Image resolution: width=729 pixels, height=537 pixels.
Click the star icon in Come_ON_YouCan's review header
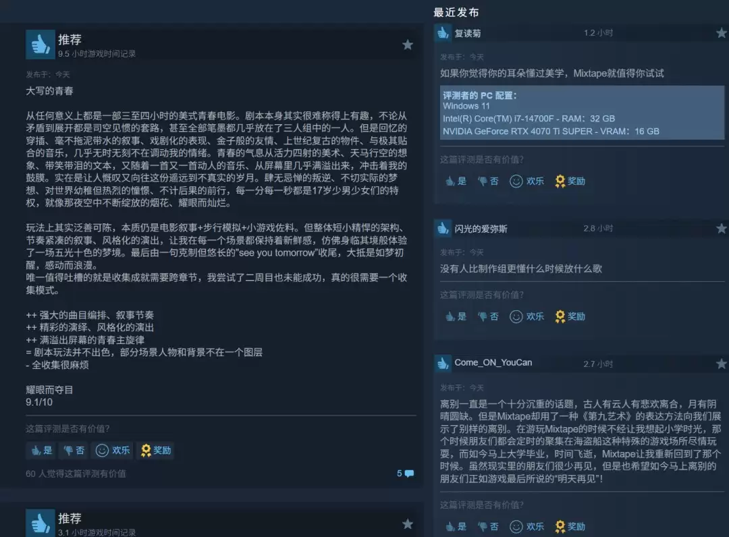721,364
